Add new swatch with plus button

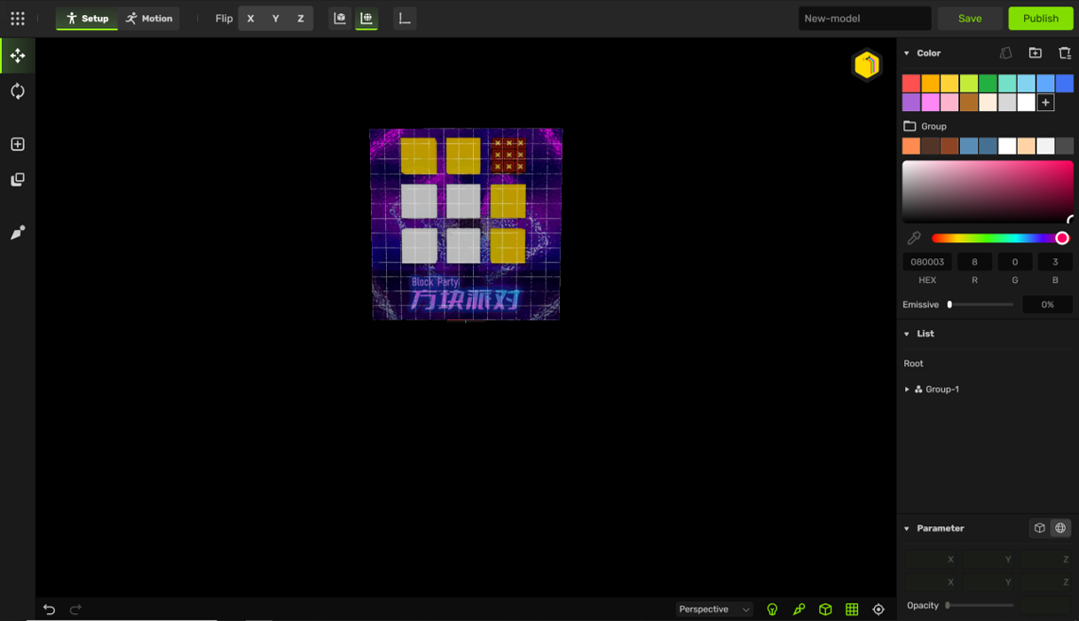pos(1045,103)
